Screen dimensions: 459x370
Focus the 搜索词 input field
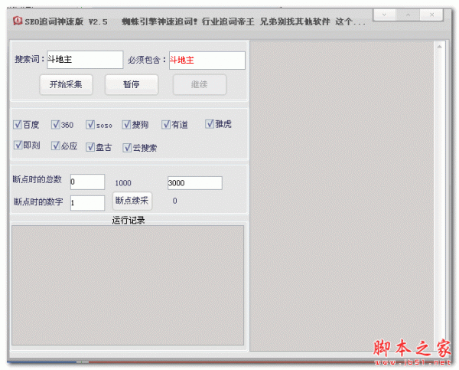pos(85,60)
